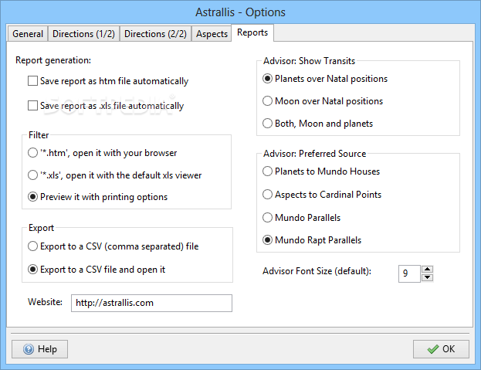The image size is (481, 370).
Task: Open Help
Action: [x=39, y=349]
